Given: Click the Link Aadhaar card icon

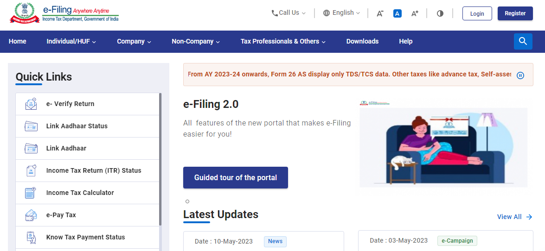Looking at the screenshot, I should pyautogui.click(x=31, y=148).
